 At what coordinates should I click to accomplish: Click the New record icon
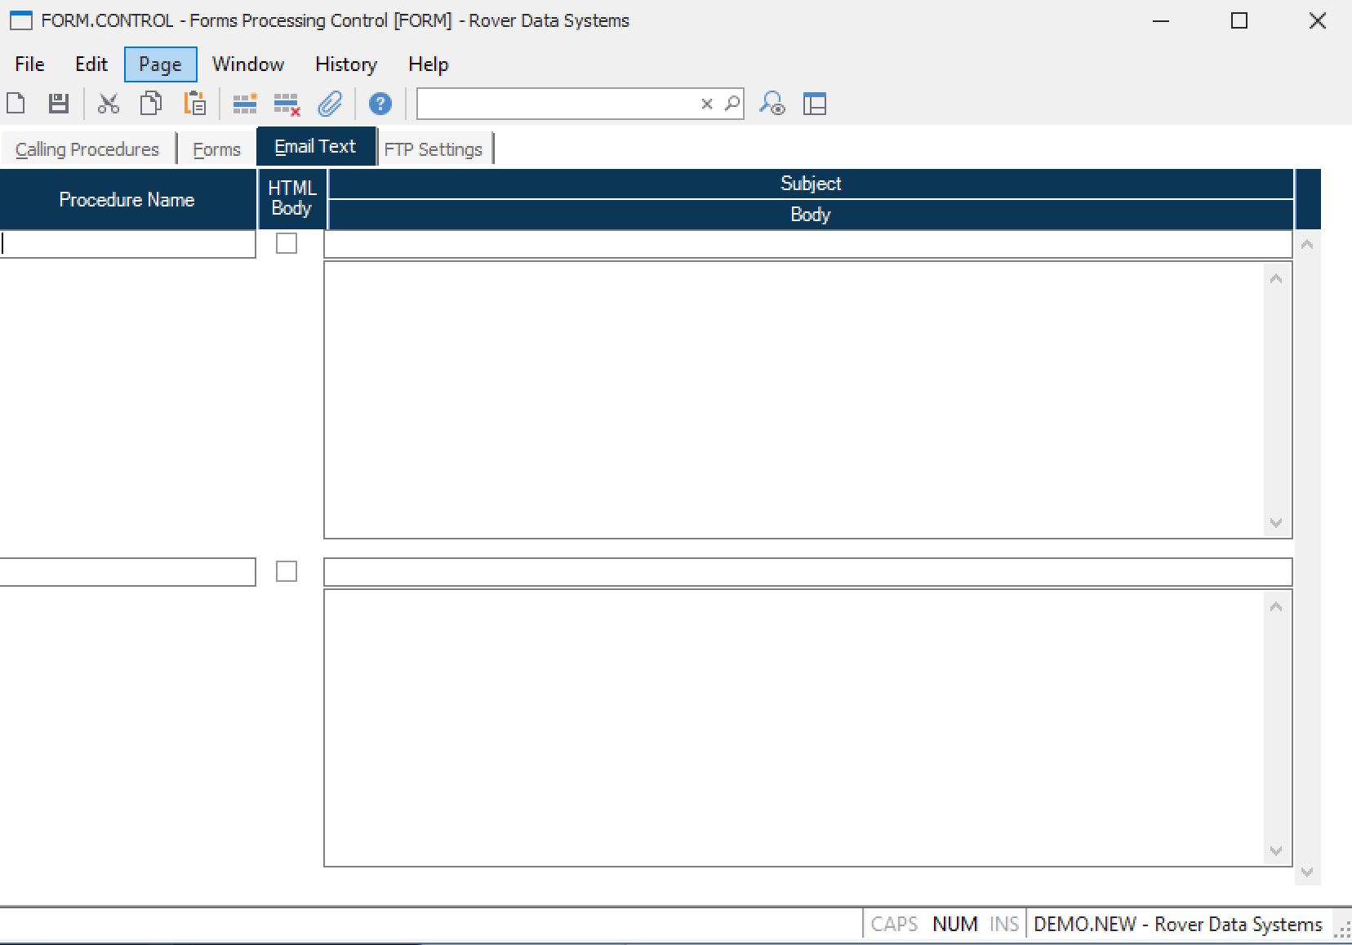(x=16, y=104)
